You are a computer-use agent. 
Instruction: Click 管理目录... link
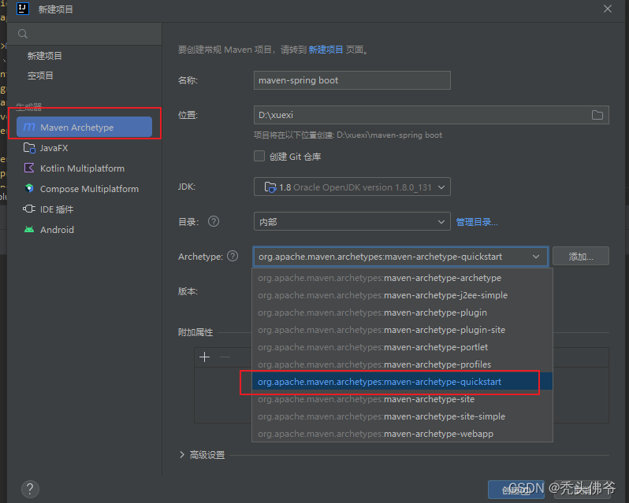477,222
